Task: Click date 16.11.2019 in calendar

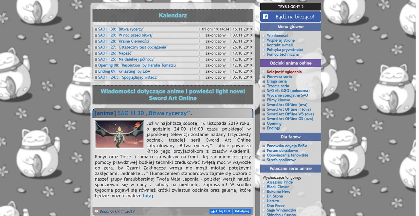Action: click(x=242, y=29)
